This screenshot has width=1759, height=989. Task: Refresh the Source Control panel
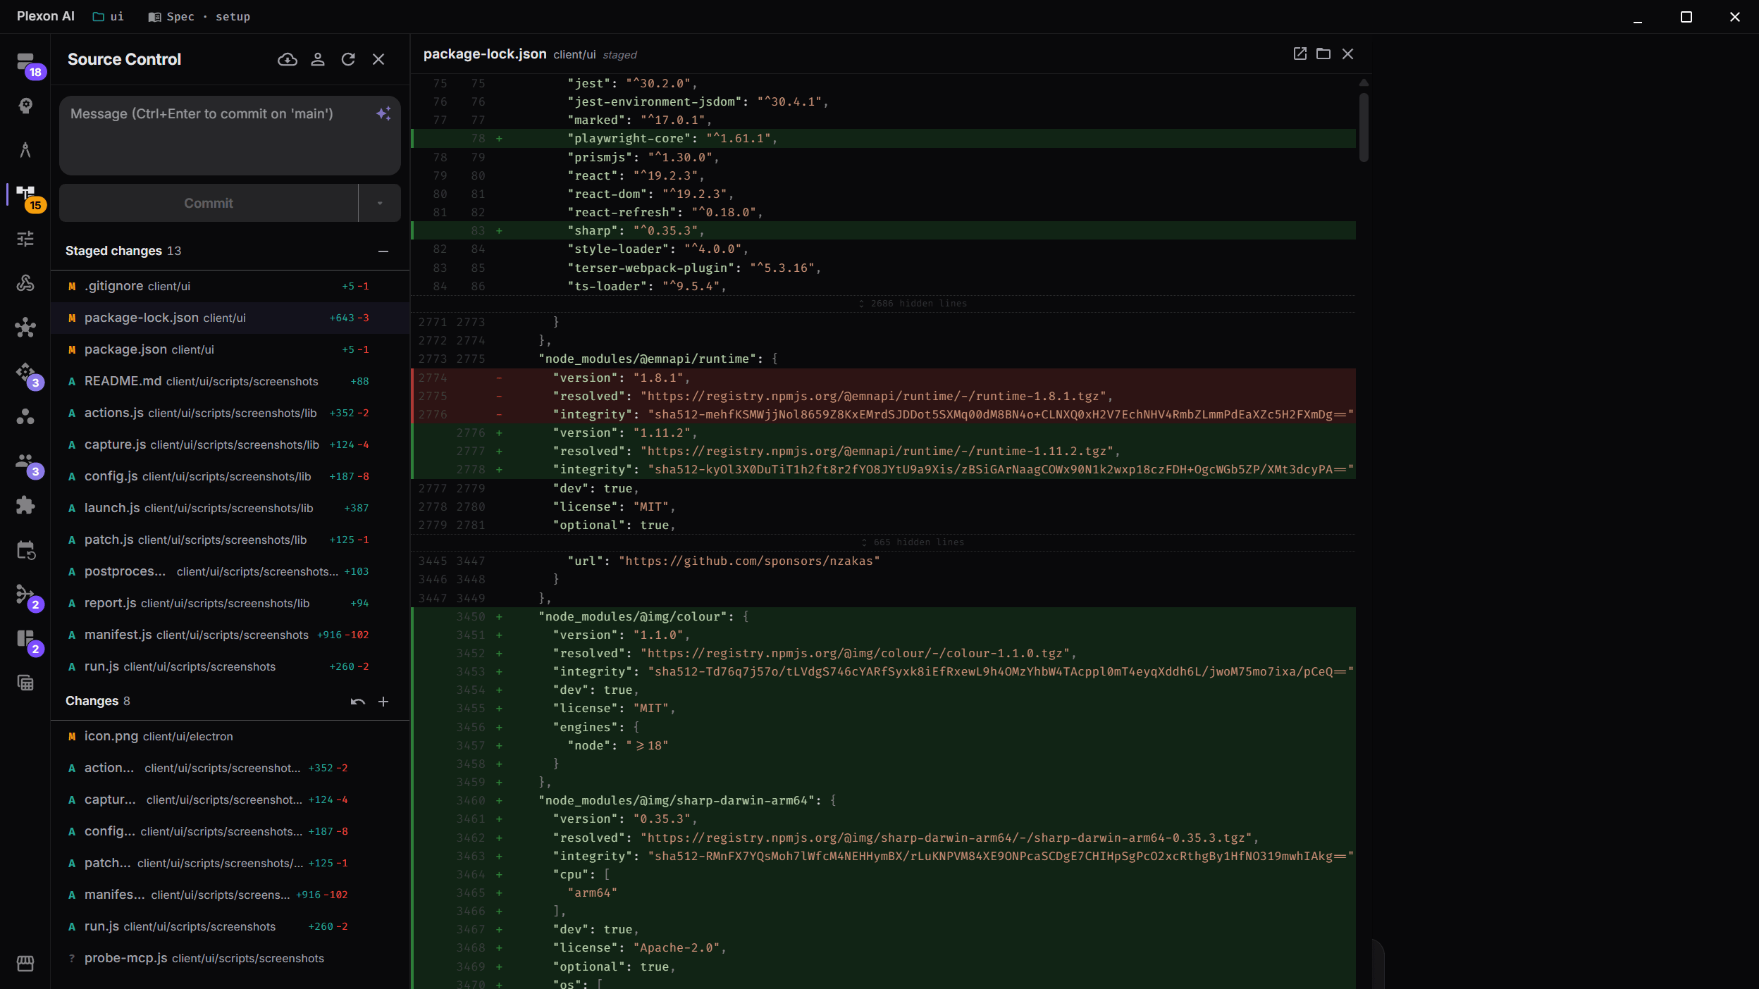pos(348,59)
